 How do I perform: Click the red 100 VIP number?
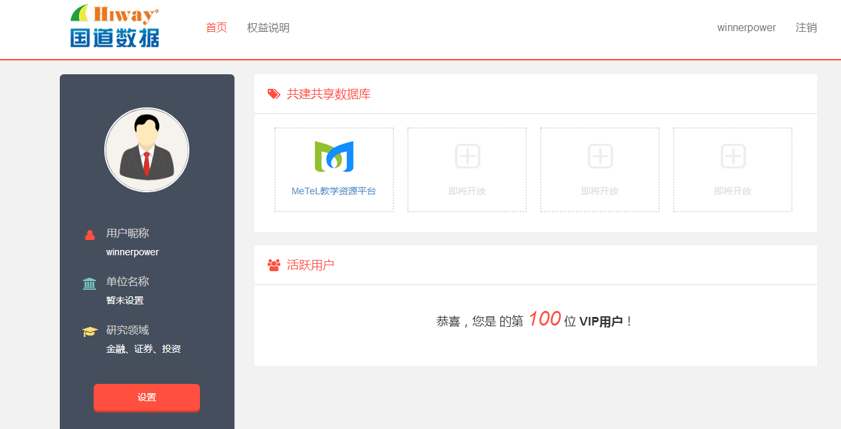545,319
